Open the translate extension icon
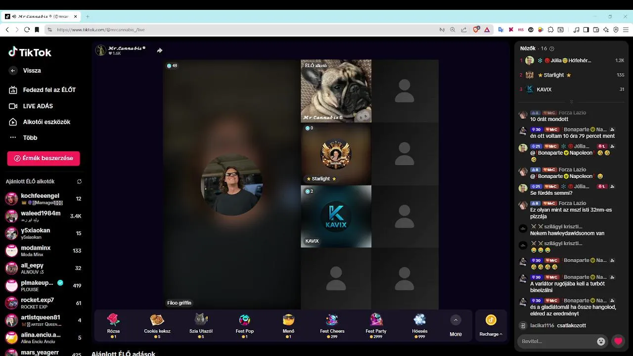633x356 pixels. coord(500,30)
